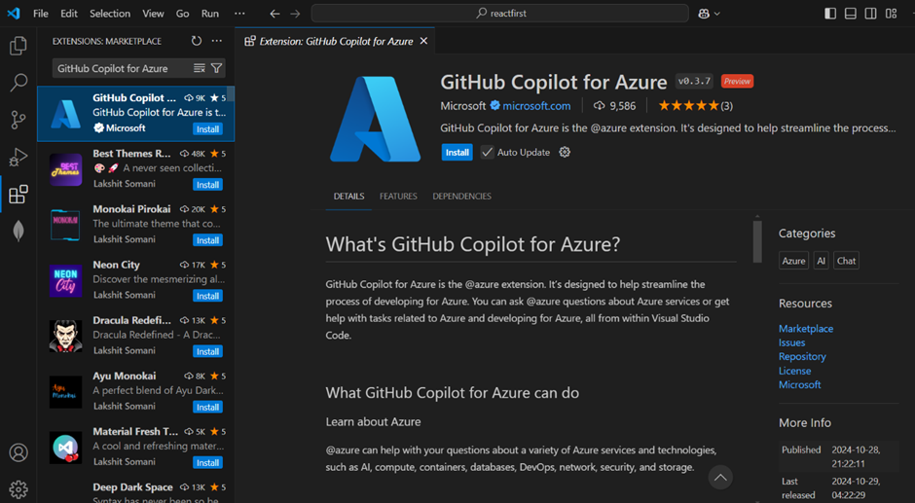Toggle bottom panel layout icon
Screen dimensions: 915x503
point(850,14)
